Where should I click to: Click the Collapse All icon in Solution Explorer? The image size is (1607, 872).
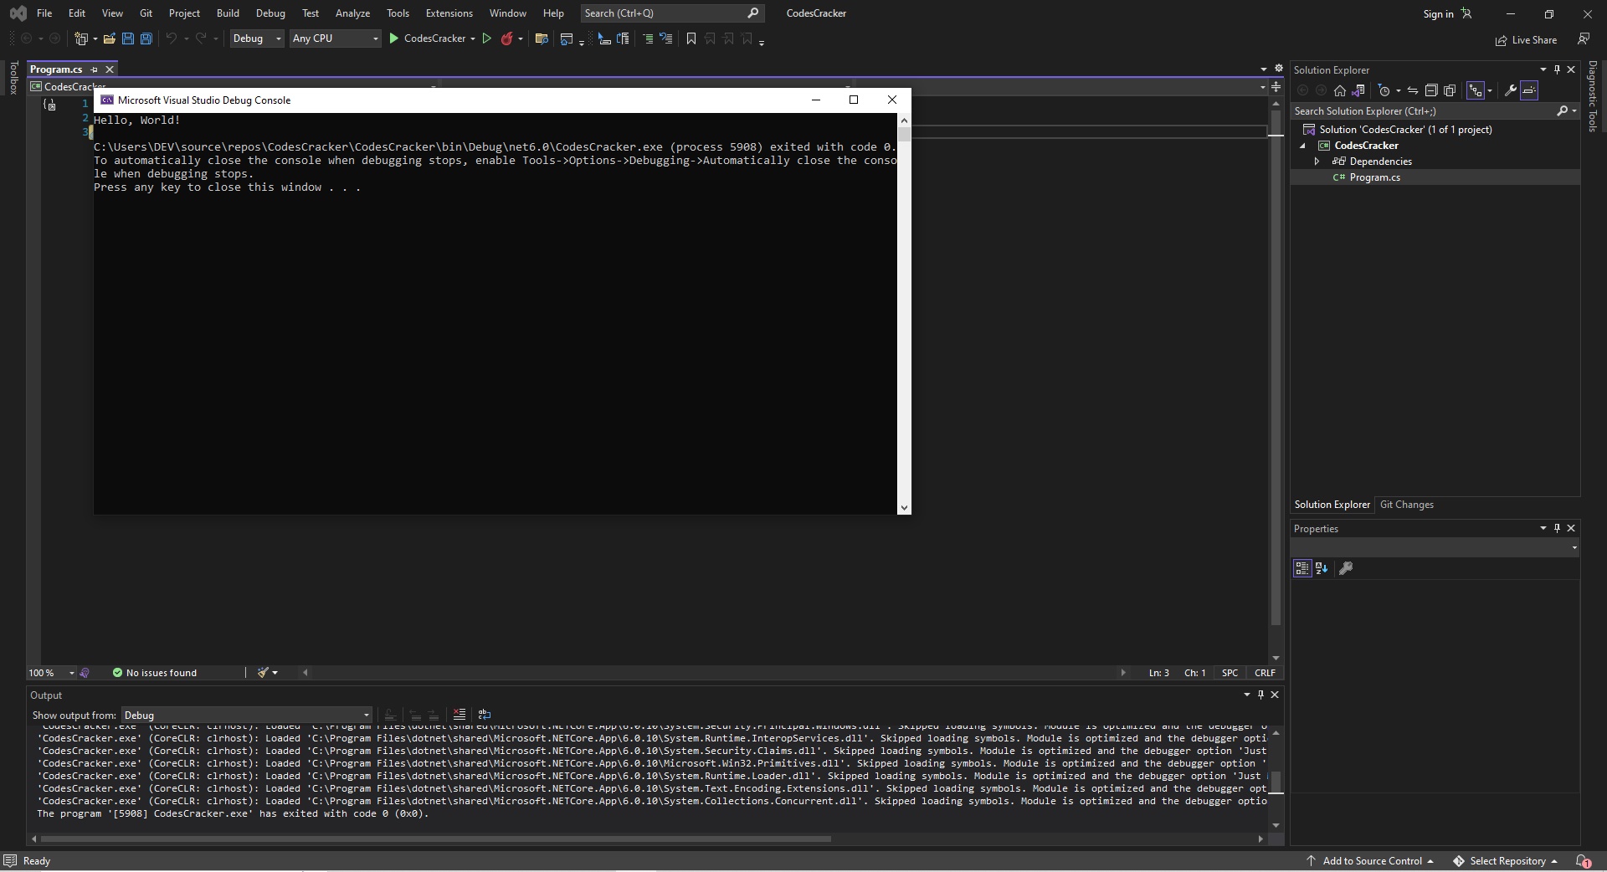coord(1431,90)
